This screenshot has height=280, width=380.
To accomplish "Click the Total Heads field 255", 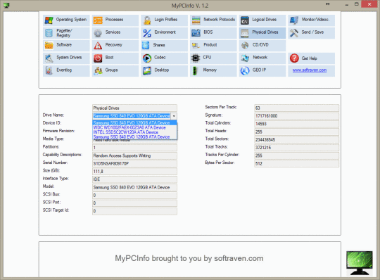I will 296,132.
